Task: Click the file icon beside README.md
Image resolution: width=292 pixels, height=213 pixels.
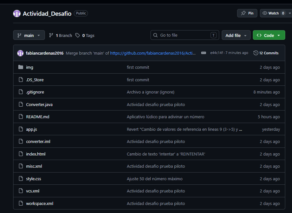Action: click(21, 117)
